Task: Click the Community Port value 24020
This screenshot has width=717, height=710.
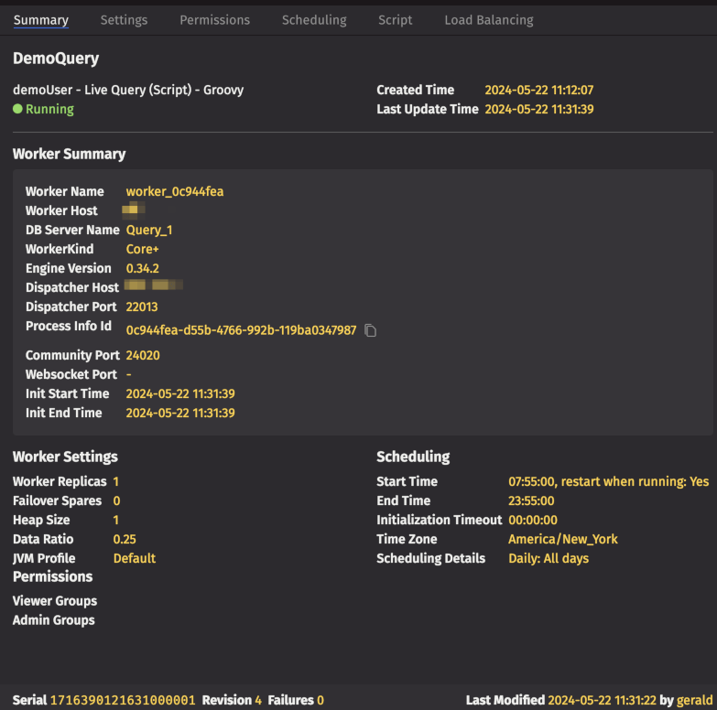Action: tap(143, 355)
